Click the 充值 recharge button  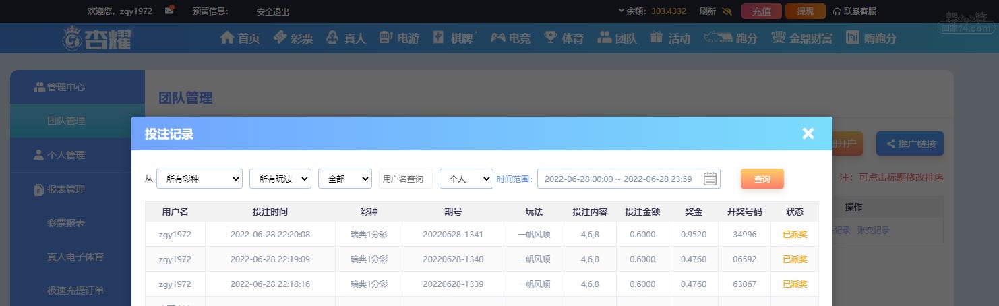(762, 11)
